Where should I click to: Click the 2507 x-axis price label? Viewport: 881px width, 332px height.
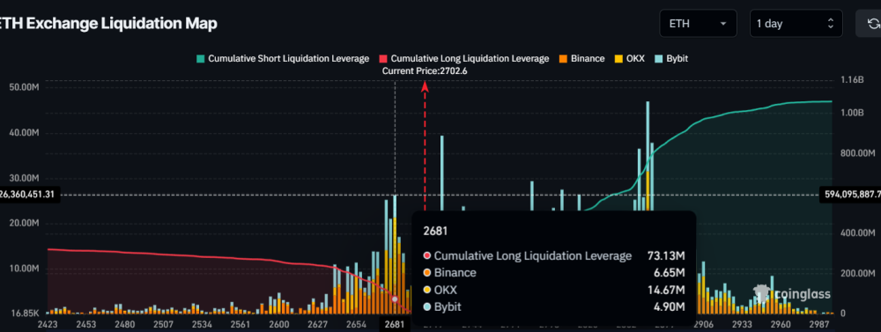click(163, 325)
